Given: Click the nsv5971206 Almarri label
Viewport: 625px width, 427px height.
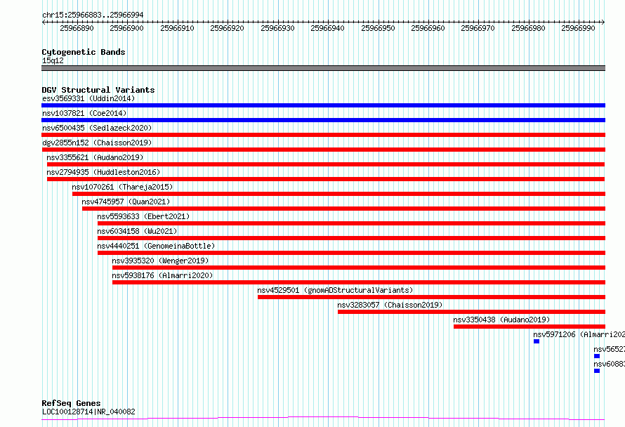Looking at the screenshot, I should tap(579, 334).
